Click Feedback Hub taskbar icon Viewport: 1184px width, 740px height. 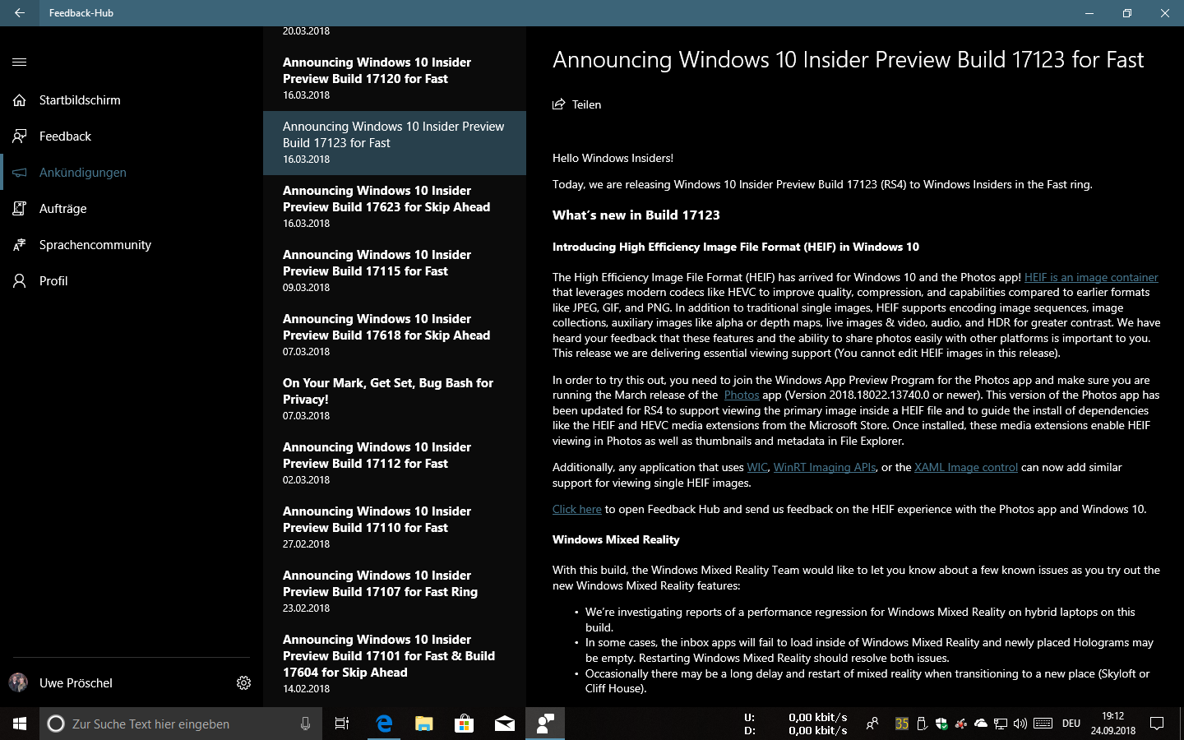pyautogui.click(x=545, y=724)
